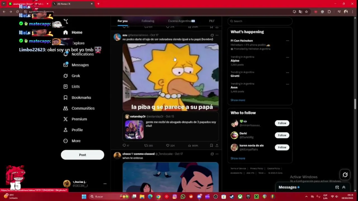Open the More menu in sidebar

(x=72, y=141)
